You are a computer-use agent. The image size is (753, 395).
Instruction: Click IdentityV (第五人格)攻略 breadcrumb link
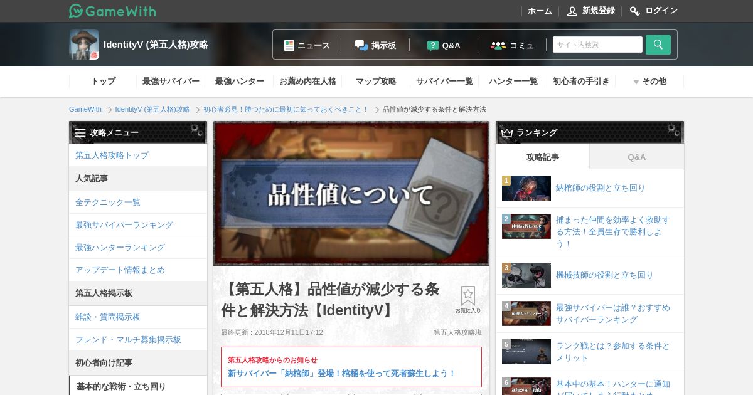[x=152, y=109]
